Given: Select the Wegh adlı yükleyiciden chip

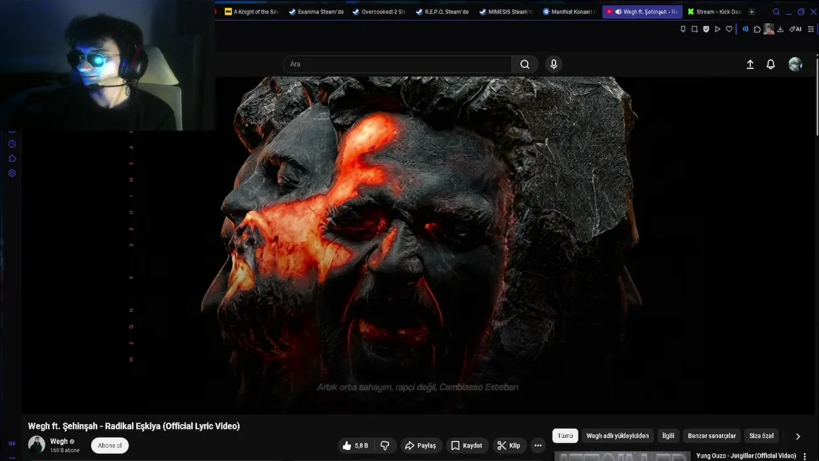Looking at the screenshot, I should [617, 436].
